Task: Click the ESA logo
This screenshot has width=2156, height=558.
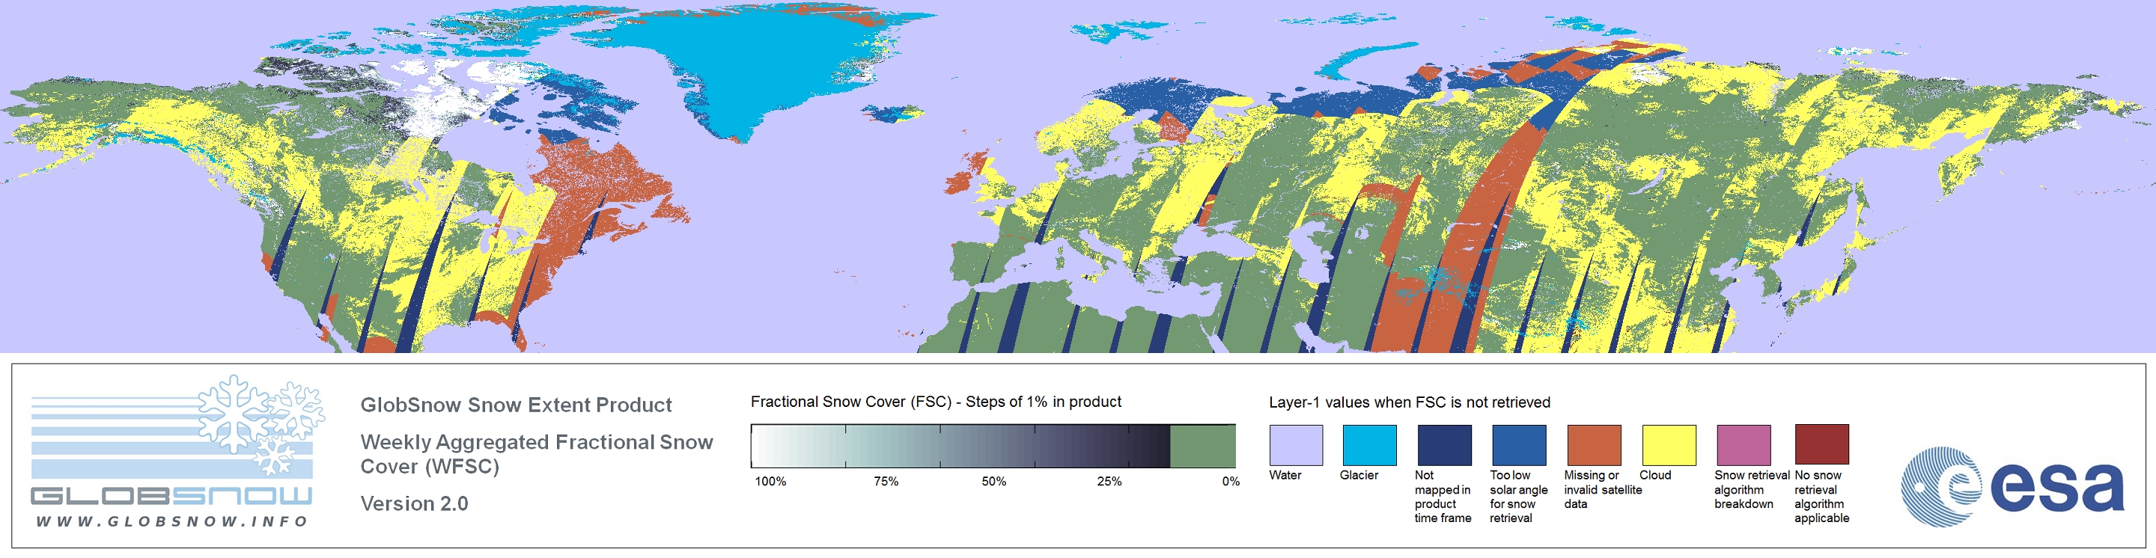Action: (x=2012, y=487)
